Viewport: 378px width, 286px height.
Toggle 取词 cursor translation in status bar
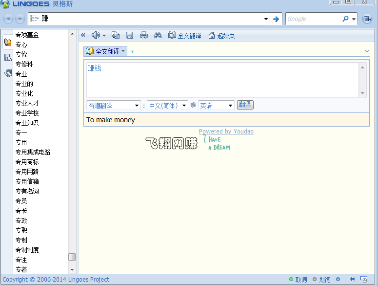coord(298,280)
